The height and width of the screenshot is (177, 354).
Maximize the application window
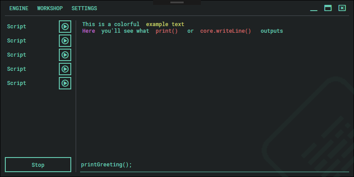coord(328,8)
